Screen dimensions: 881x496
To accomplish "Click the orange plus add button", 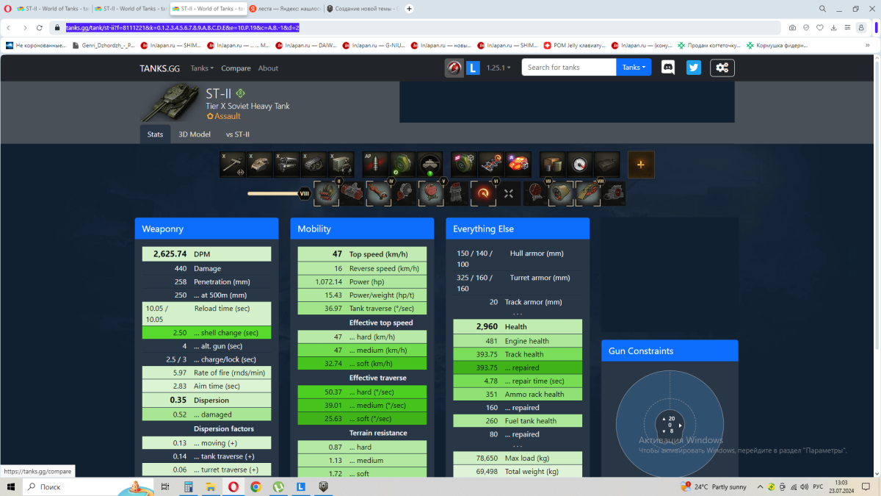I will [x=641, y=165].
